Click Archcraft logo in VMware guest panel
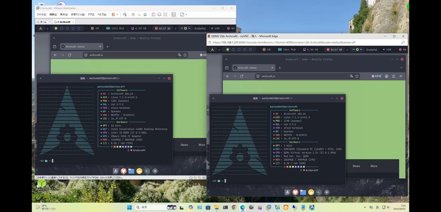The image size is (441, 212). pos(40,28)
